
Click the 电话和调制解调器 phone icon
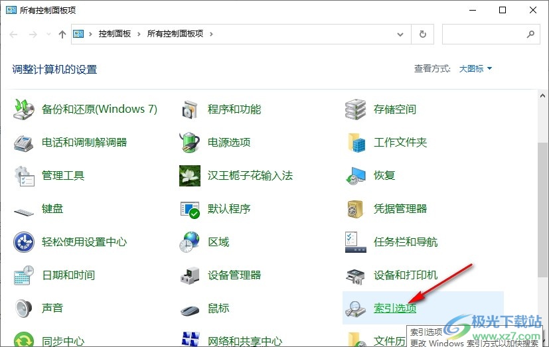[24, 143]
